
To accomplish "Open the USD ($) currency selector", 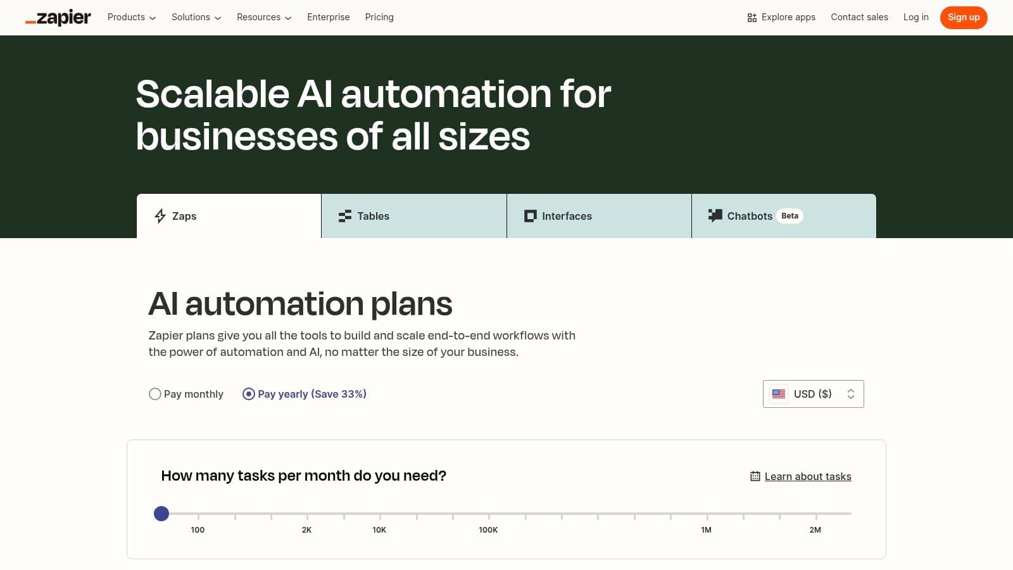I will [813, 394].
